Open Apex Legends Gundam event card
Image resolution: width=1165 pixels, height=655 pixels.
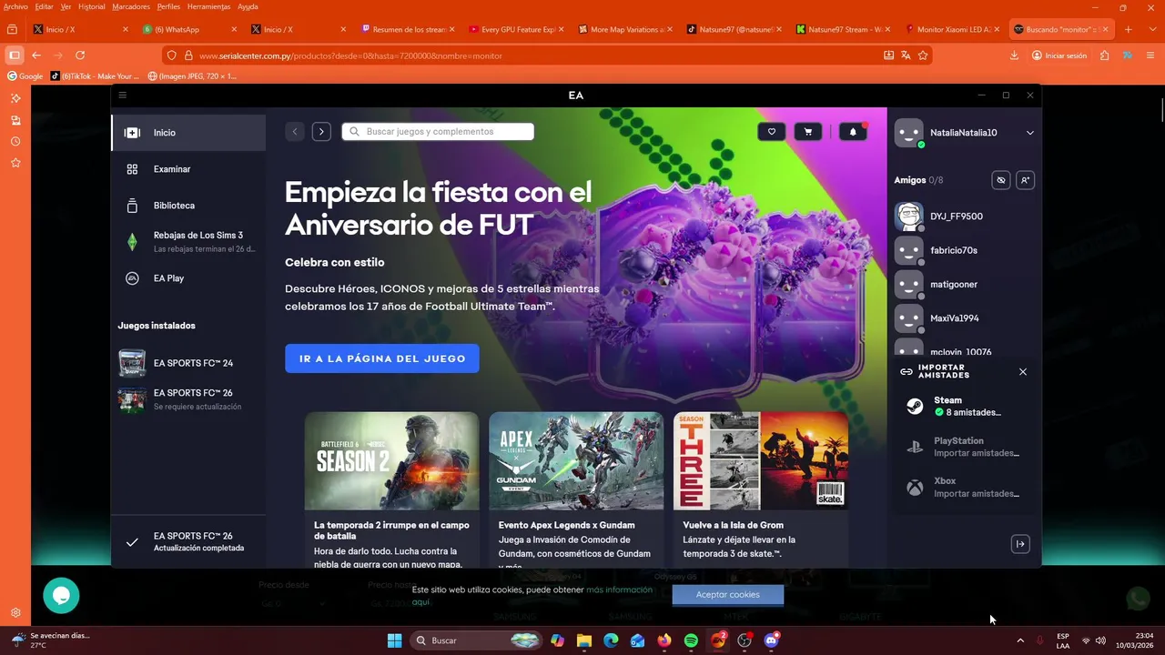click(576, 489)
